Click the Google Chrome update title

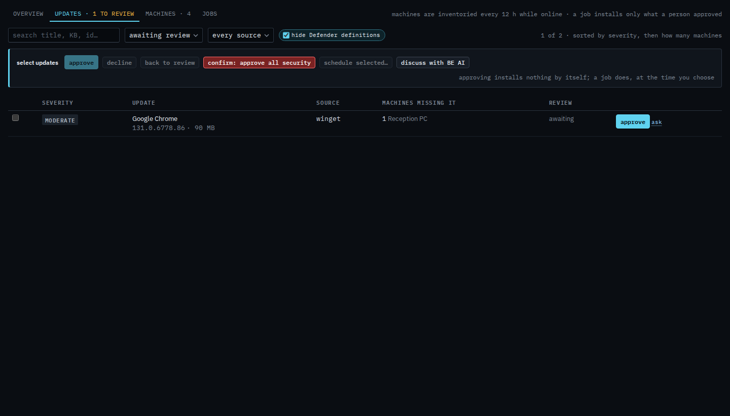(155, 119)
